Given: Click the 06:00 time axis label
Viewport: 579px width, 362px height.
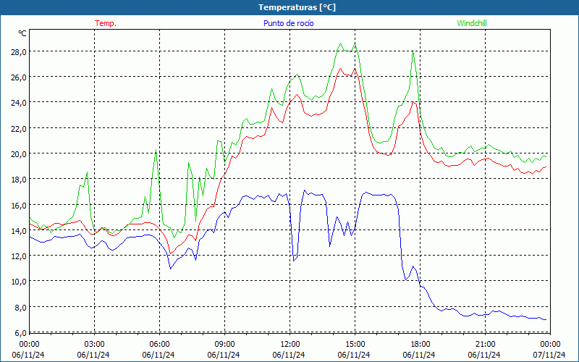Looking at the screenshot, I should pos(159,344).
